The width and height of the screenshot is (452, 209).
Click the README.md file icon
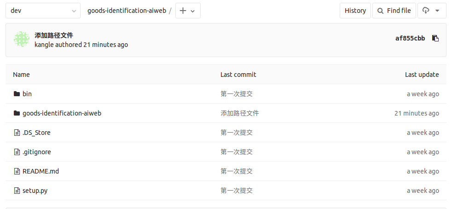(x=17, y=171)
